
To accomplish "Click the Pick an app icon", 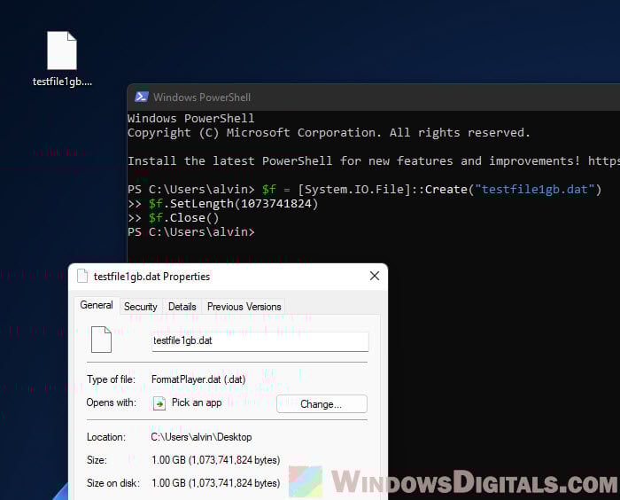I will (x=159, y=403).
